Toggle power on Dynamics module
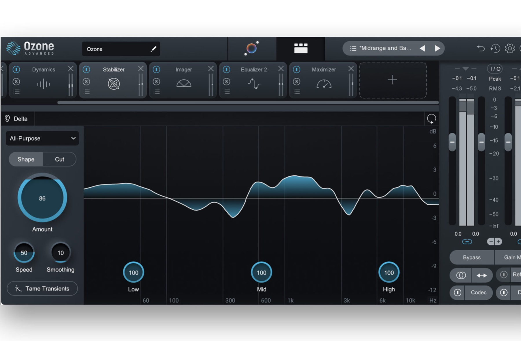This screenshot has height=341, width=521. (x=16, y=69)
